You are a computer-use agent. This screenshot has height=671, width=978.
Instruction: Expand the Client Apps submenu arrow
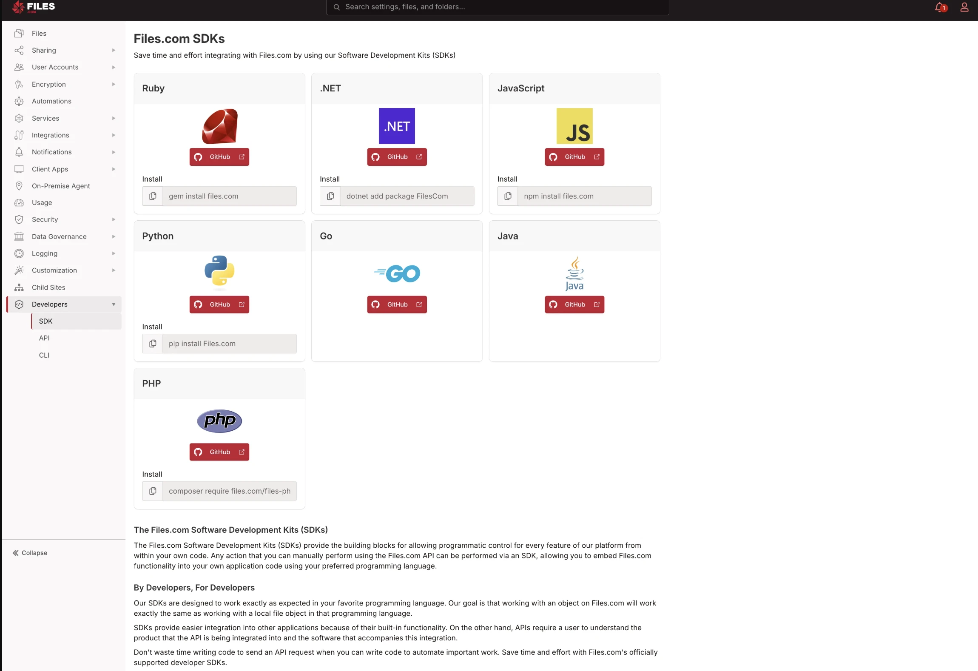click(114, 169)
